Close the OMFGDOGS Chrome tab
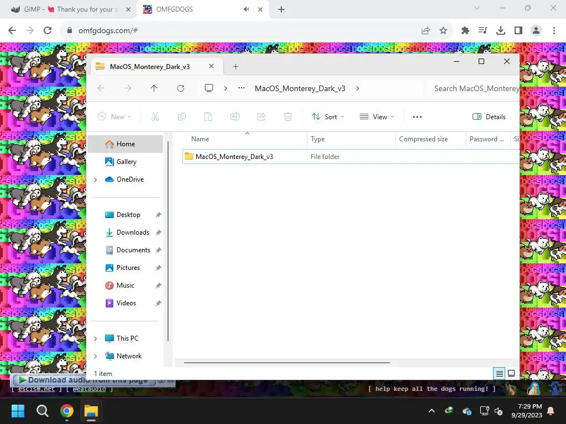 click(260, 9)
